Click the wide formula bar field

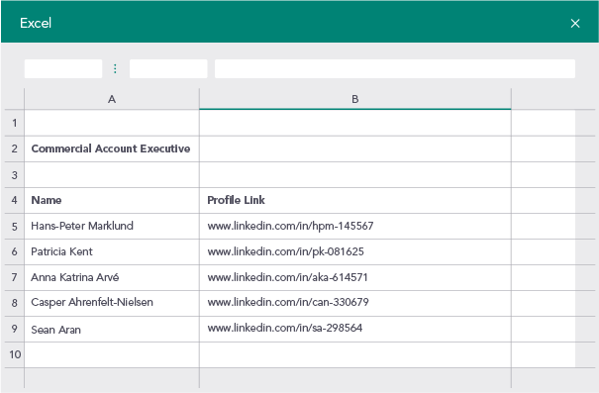(395, 68)
